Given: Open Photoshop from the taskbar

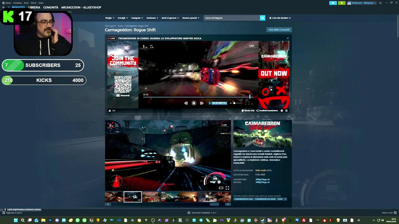Looking at the screenshot, I should pos(50,220).
